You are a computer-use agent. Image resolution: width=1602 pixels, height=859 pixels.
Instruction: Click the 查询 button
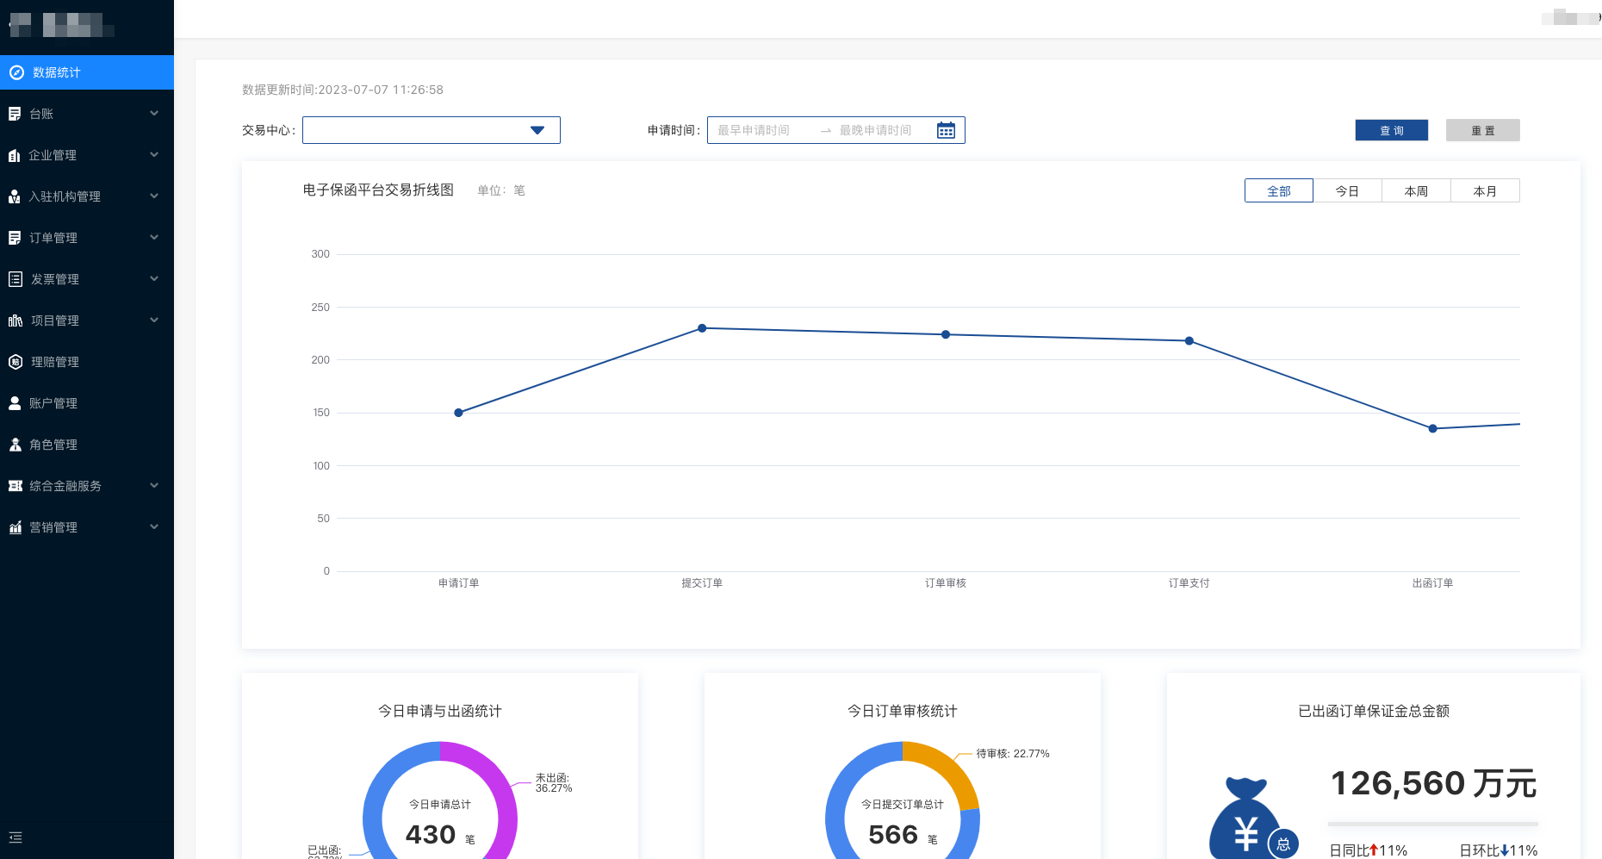coord(1392,130)
